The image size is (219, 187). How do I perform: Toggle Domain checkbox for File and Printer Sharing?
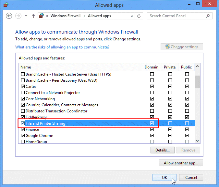(x=152, y=123)
